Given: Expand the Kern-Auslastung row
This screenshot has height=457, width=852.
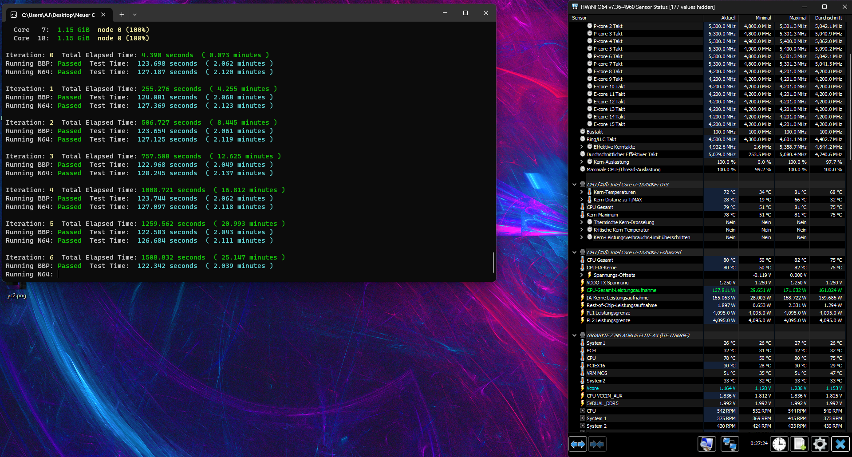Looking at the screenshot, I should coord(582,162).
